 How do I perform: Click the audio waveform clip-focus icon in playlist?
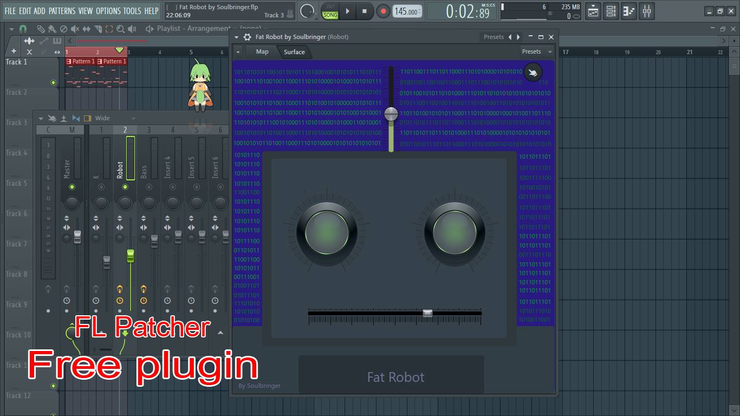coord(29,41)
